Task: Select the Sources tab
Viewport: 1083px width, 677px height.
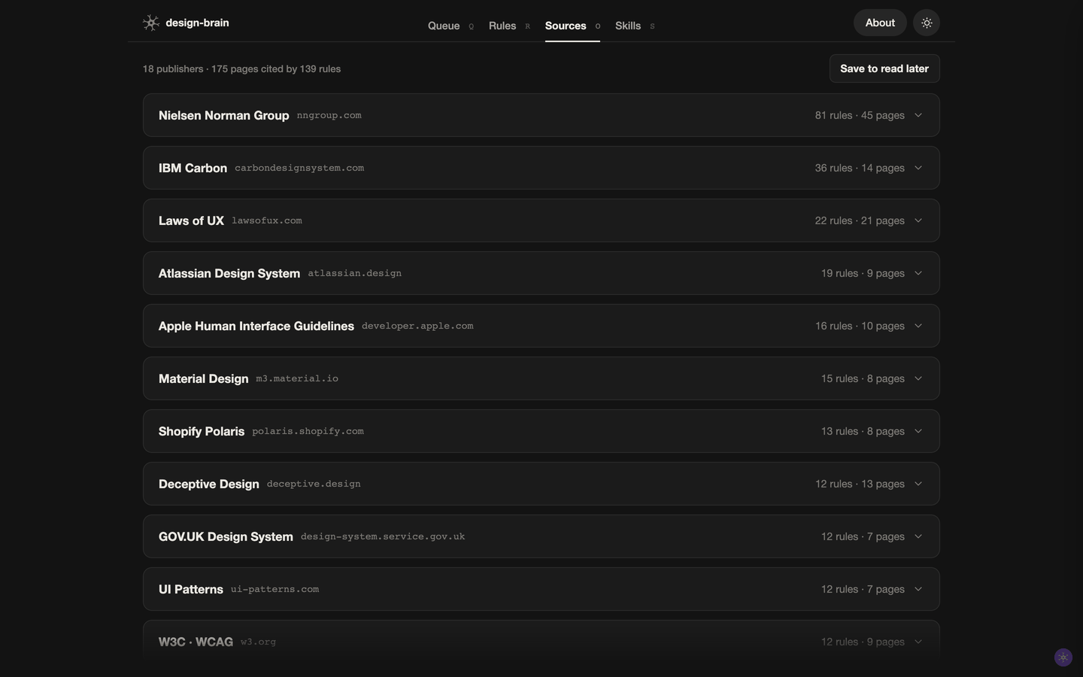Action: pos(572,26)
